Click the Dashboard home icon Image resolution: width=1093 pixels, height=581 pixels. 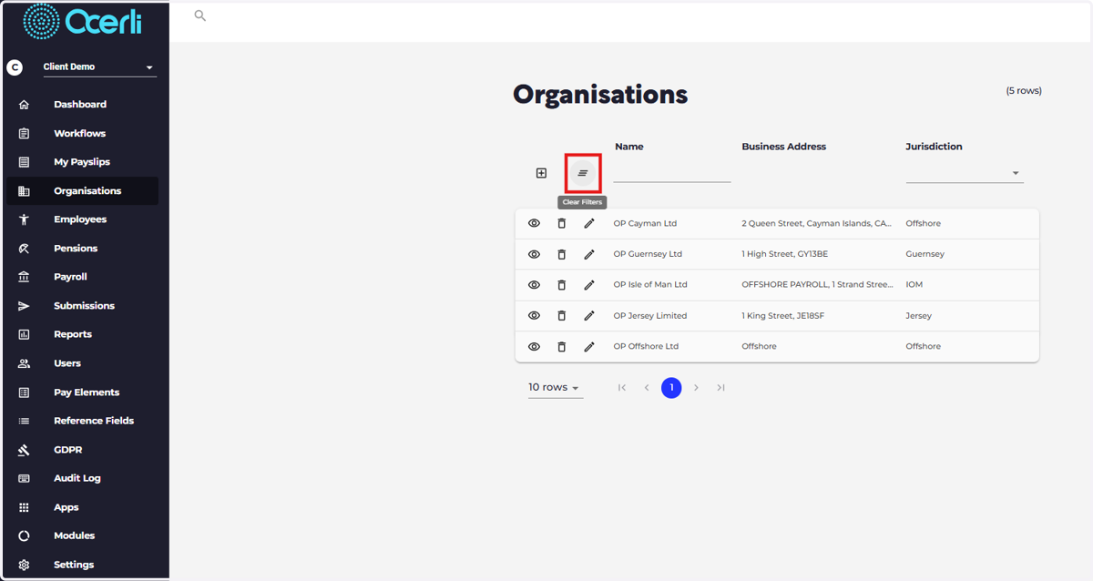(x=24, y=105)
